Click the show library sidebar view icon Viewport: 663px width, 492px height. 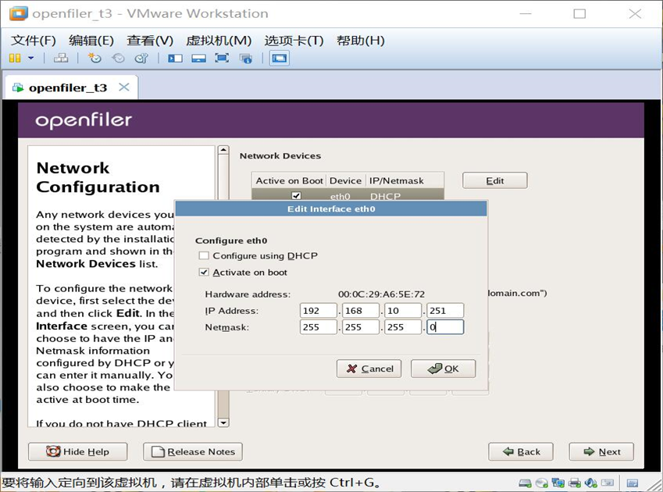175,58
